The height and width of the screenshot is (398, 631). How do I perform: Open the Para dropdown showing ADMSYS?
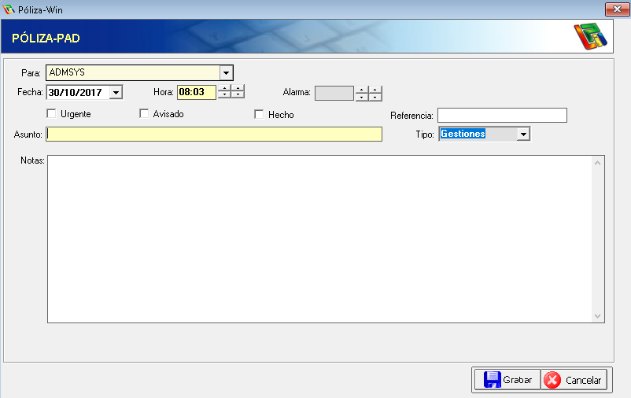pos(226,73)
